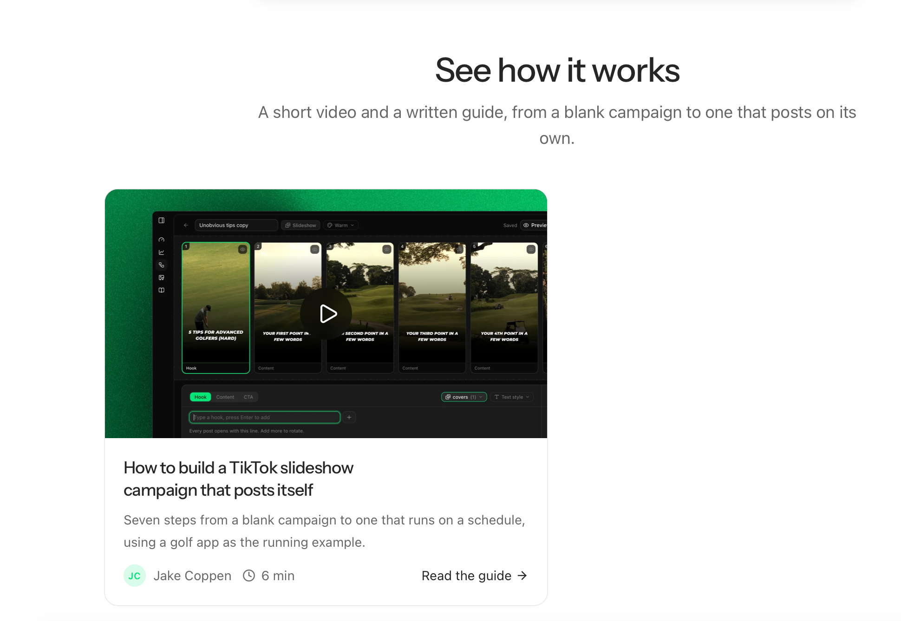
Task: Click the author name Jake Coppen
Action: click(x=192, y=576)
